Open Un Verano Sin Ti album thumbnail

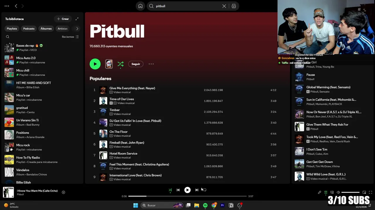[9, 122]
